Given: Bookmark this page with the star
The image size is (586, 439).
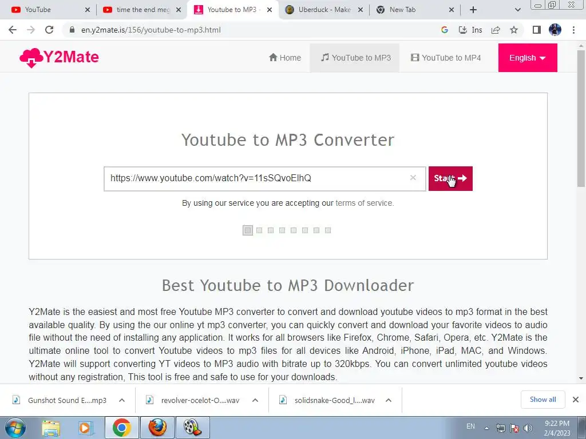Looking at the screenshot, I should pos(514,30).
